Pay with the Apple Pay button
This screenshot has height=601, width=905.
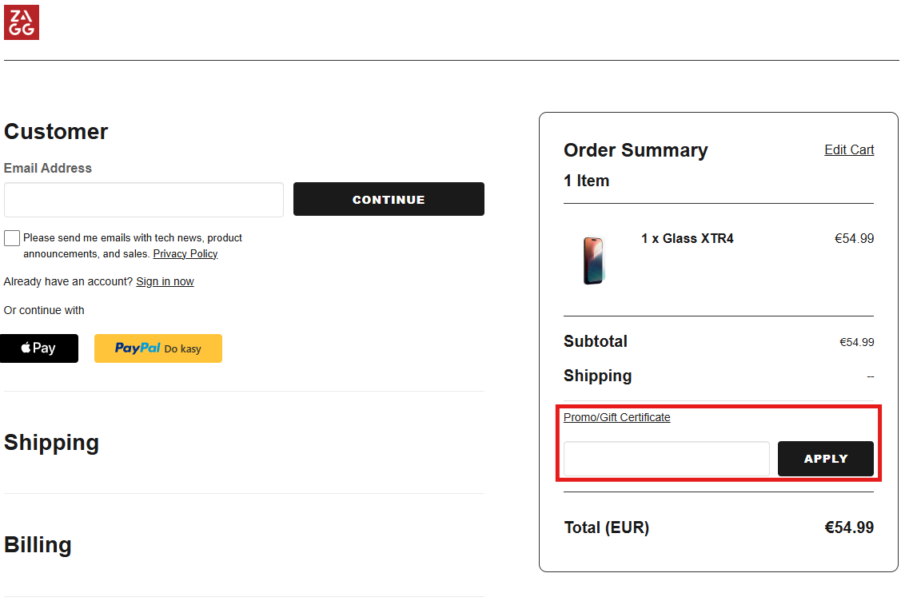click(39, 348)
